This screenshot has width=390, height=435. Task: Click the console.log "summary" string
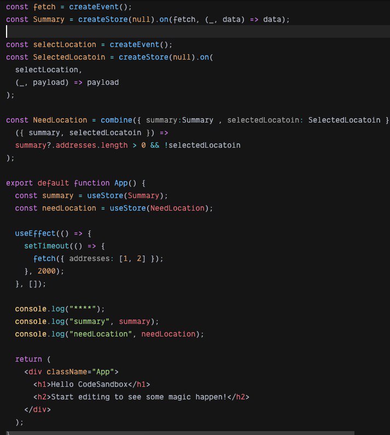[x=89, y=321]
